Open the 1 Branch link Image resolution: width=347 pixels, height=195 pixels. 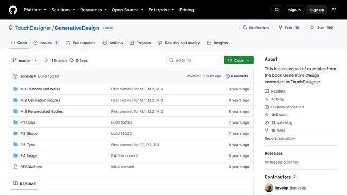coord(55,60)
